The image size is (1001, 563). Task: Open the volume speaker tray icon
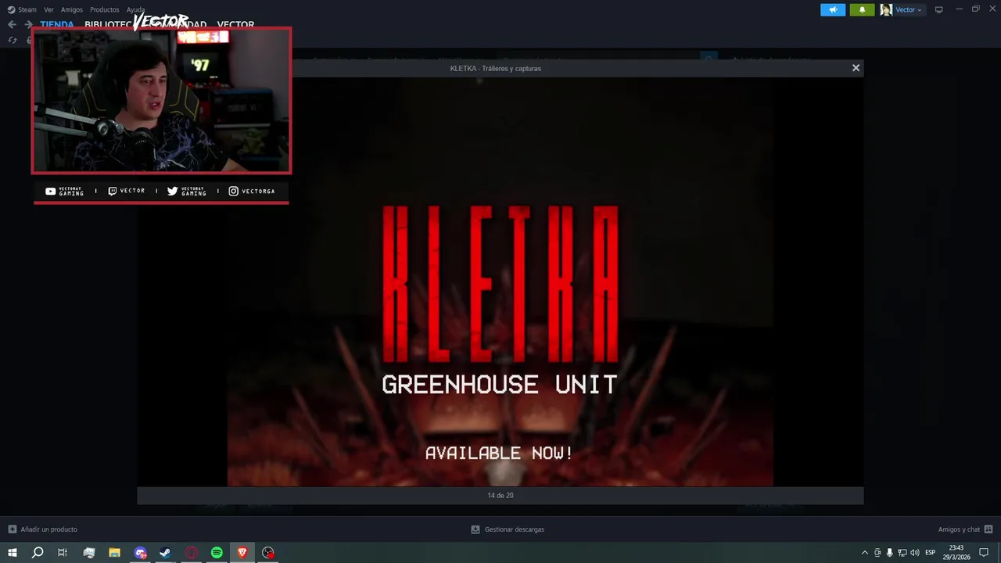click(914, 553)
